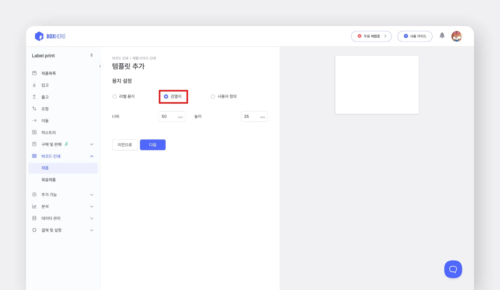Open the 제품목록 (product list) sidebar icon

click(x=34, y=73)
